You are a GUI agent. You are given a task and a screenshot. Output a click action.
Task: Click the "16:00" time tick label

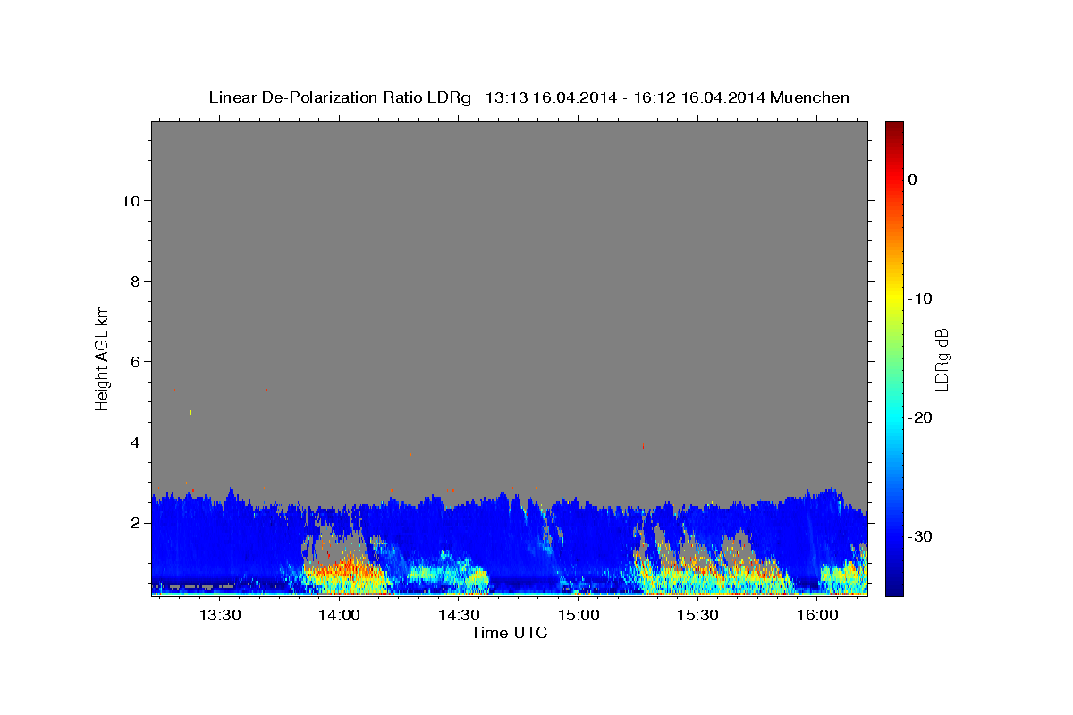point(817,616)
